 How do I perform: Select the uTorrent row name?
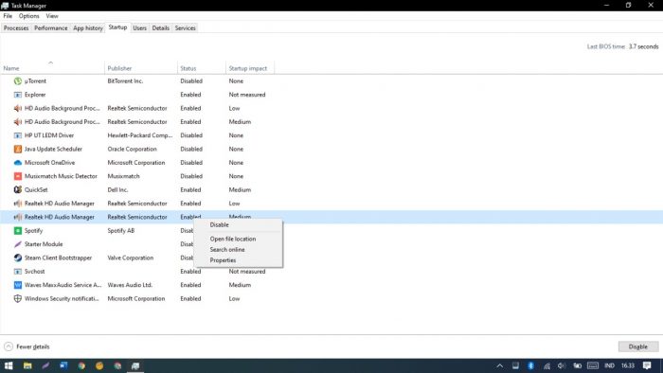click(35, 81)
